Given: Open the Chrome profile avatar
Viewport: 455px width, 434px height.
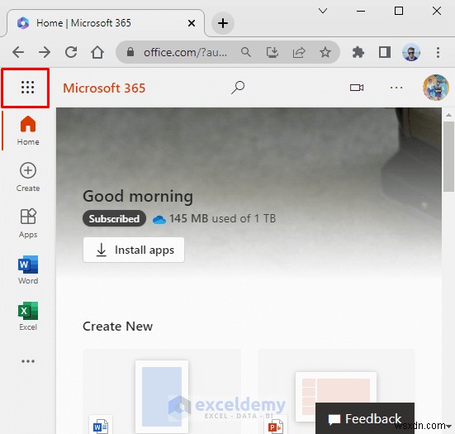Looking at the screenshot, I should (411, 52).
